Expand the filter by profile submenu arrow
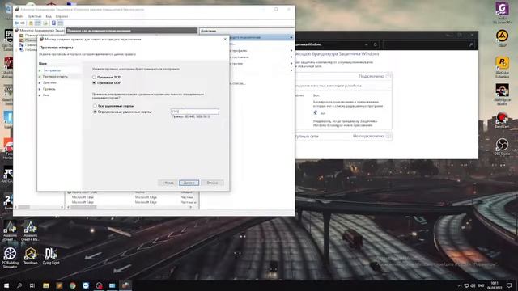518x291 pixels. point(291,50)
